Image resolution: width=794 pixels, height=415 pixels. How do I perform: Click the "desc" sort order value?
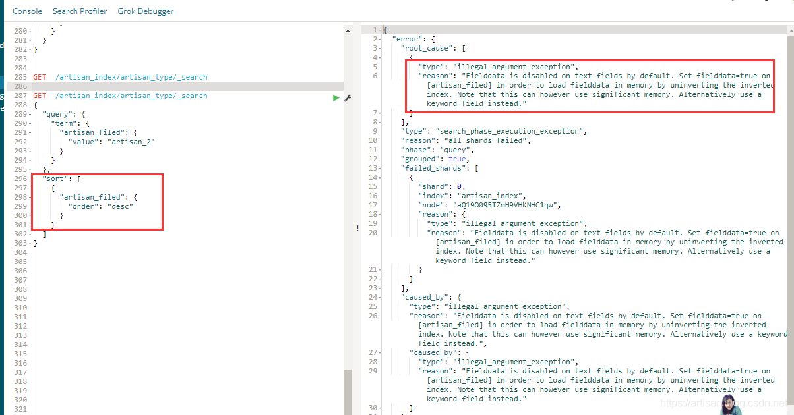pos(121,206)
